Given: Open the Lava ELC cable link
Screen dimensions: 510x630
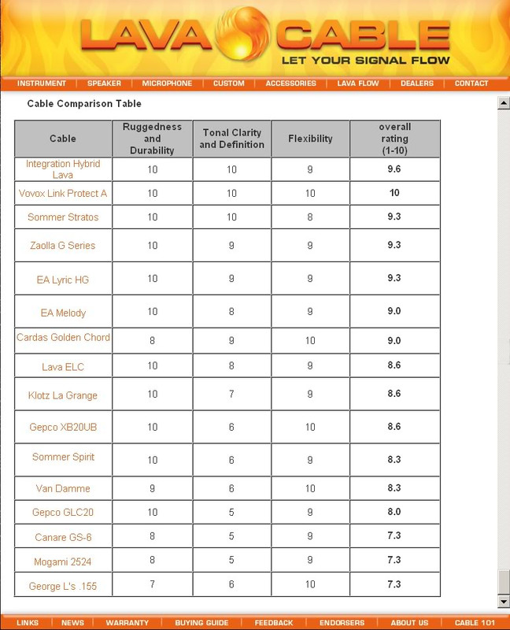Looking at the screenshot, I should pyautogui.click(x=63, y=367).
